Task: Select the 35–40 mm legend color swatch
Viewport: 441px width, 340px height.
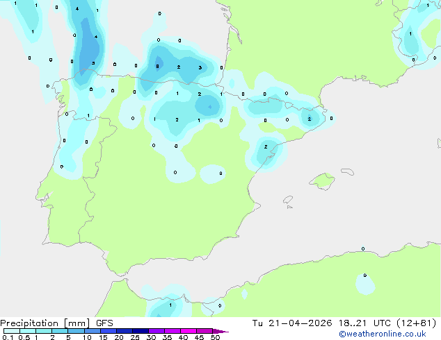Action: pyautogui.click(x=173, y=331)
